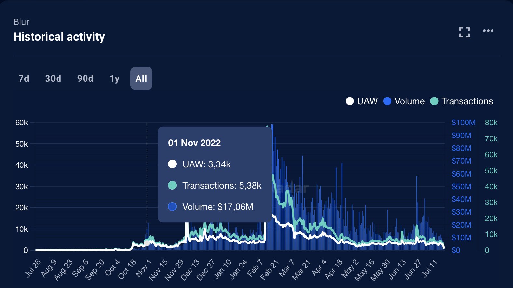The height and width of the screenshot is (288, 513).
Task: Open the three-dot more options menu
Action: coord(488,31)
